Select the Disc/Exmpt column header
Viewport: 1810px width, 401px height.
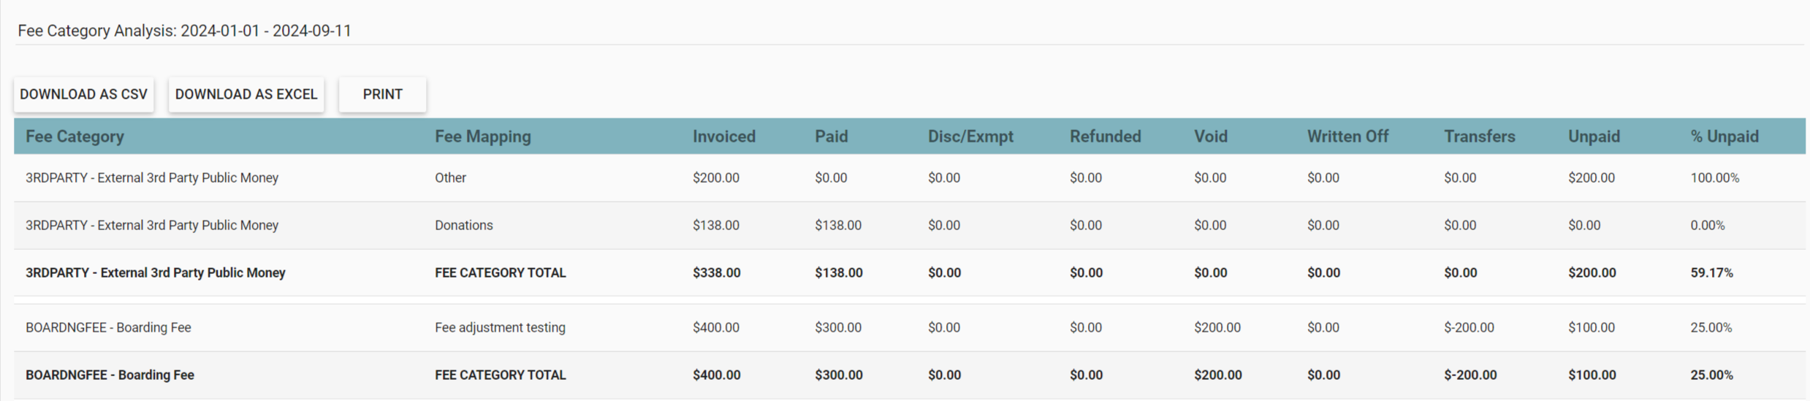970,137
